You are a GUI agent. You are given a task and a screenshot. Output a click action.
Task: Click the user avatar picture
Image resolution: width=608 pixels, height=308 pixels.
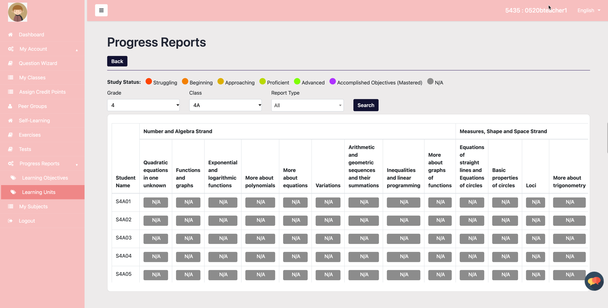point(18,12)
